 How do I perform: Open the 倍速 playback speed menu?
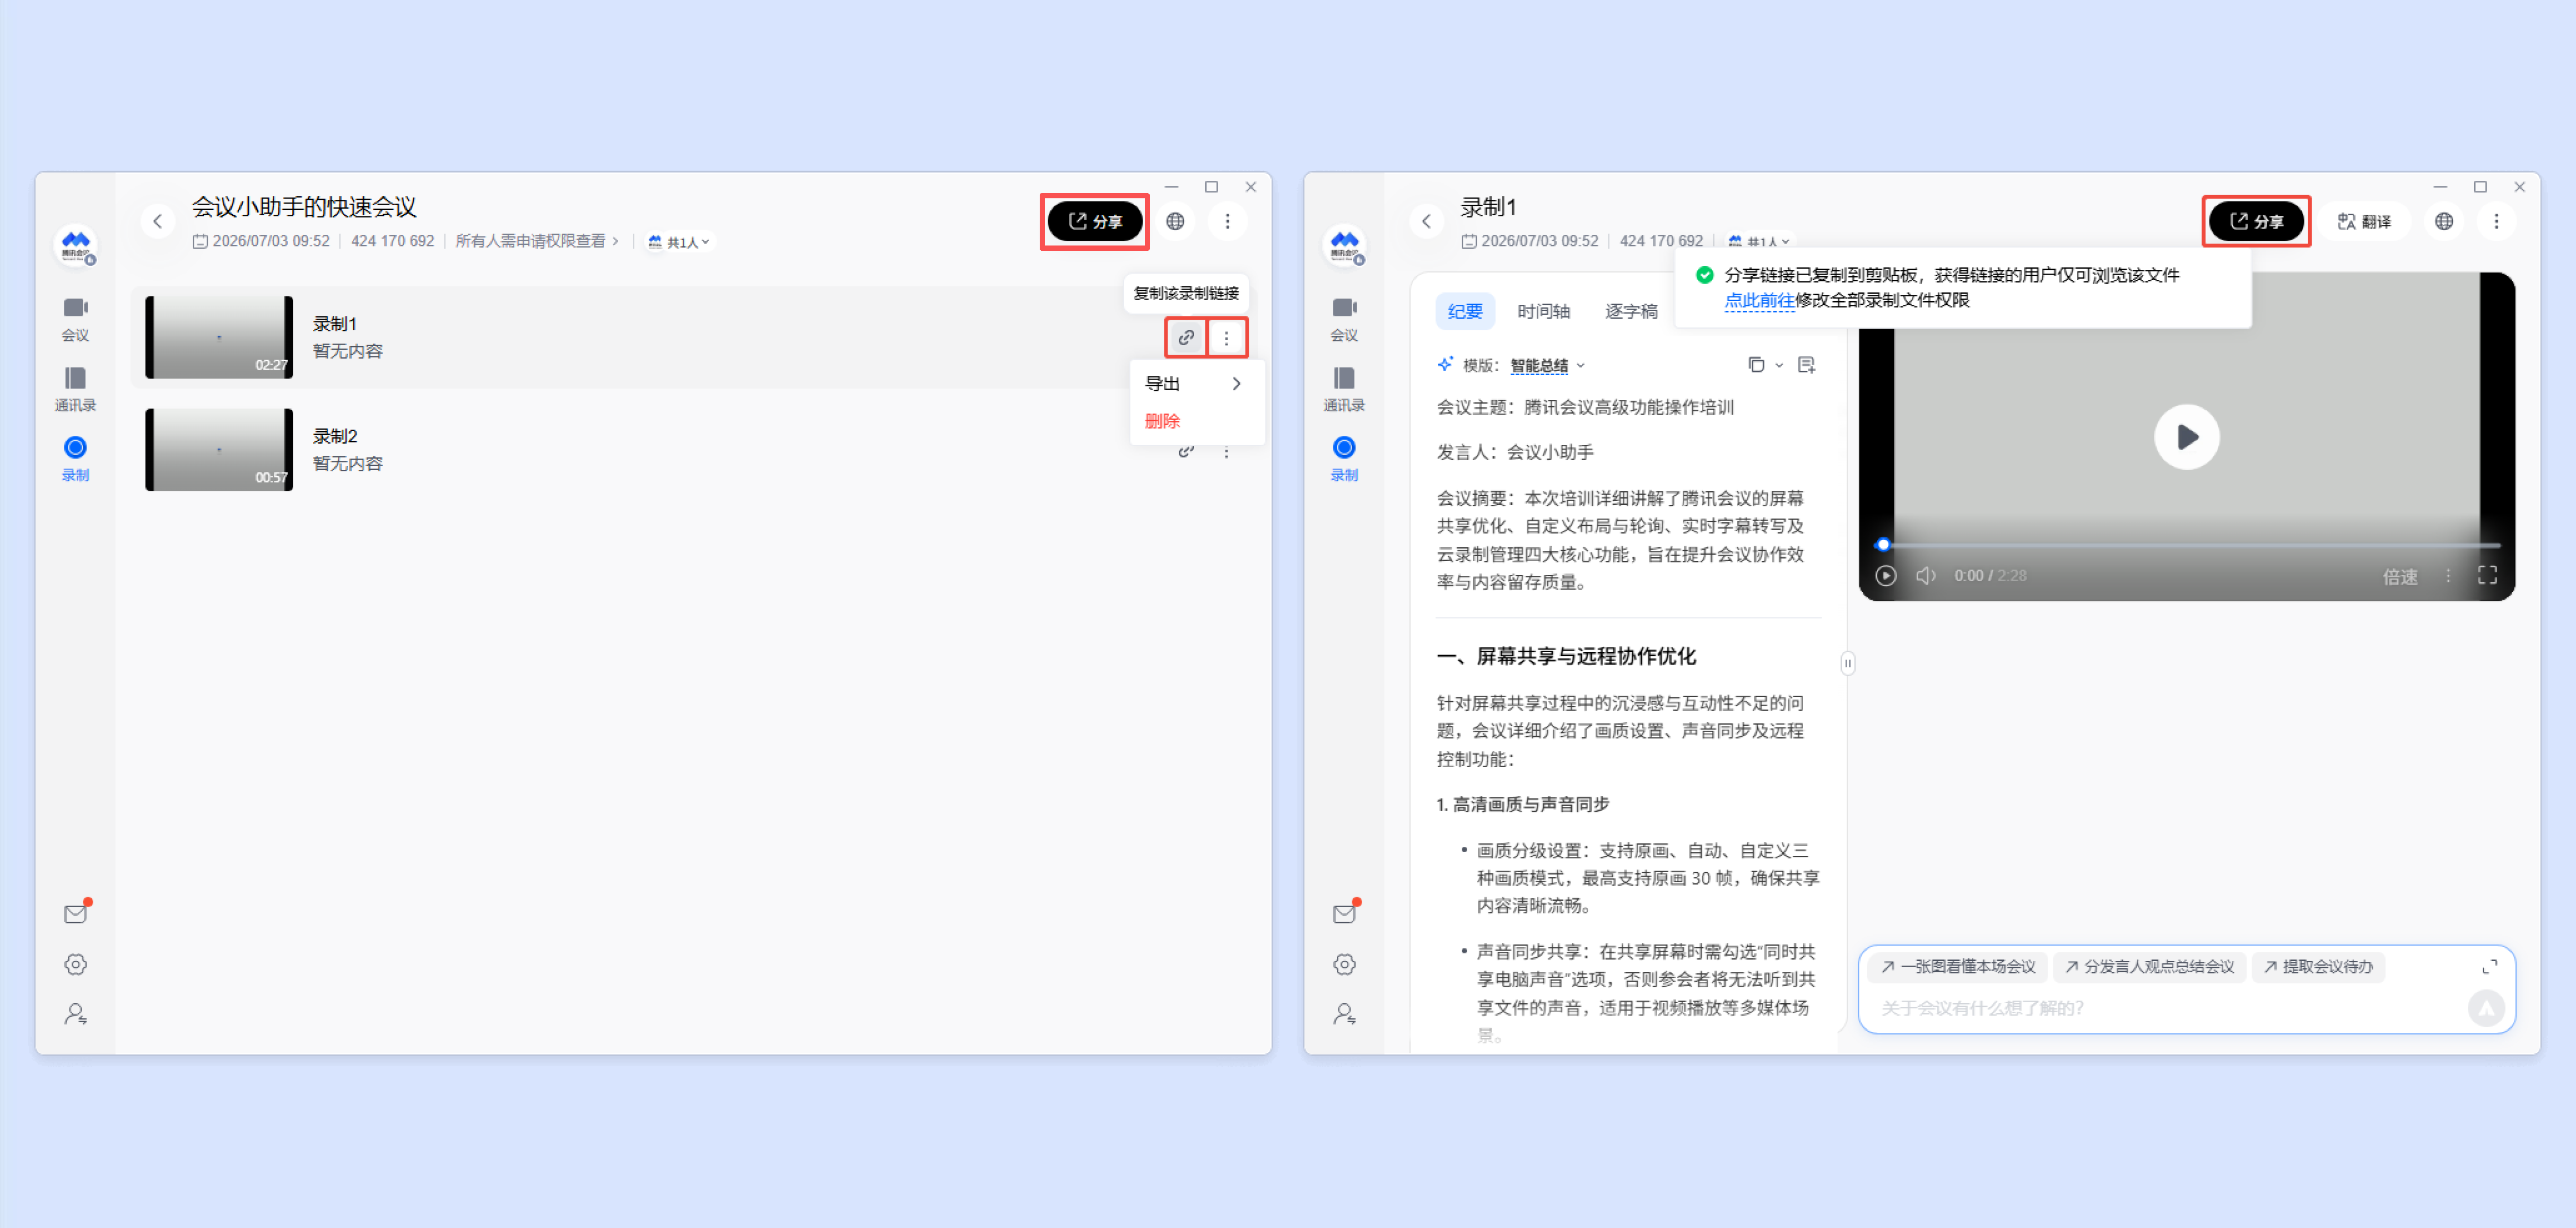click(2400, 576)
